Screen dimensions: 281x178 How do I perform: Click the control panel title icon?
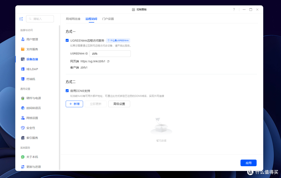tap(133, 9)
